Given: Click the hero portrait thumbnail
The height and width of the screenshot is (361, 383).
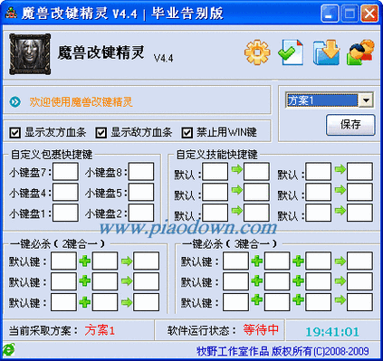Looking at the screenshot, I should (x=30, y=54).
